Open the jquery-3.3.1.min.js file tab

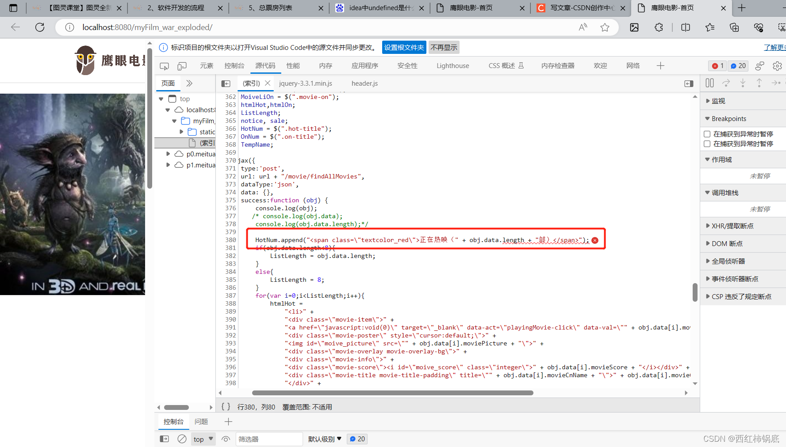(306, 83)
